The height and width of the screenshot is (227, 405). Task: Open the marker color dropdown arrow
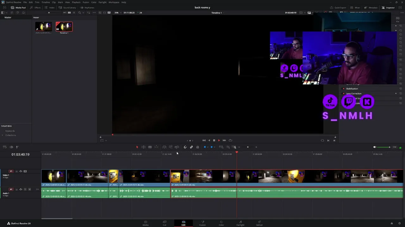pos(215,147)
